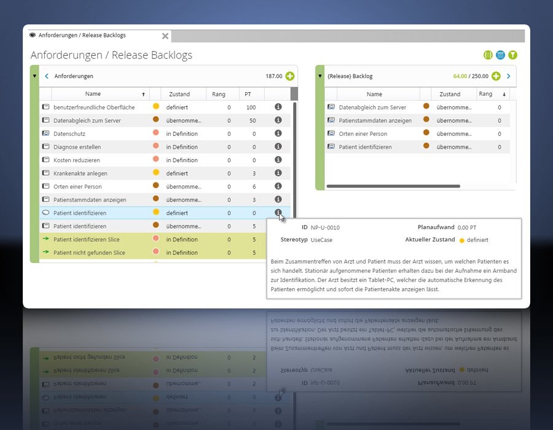Show info for Kosten reduzieren

pyautogui.click(x=278, y=159)
